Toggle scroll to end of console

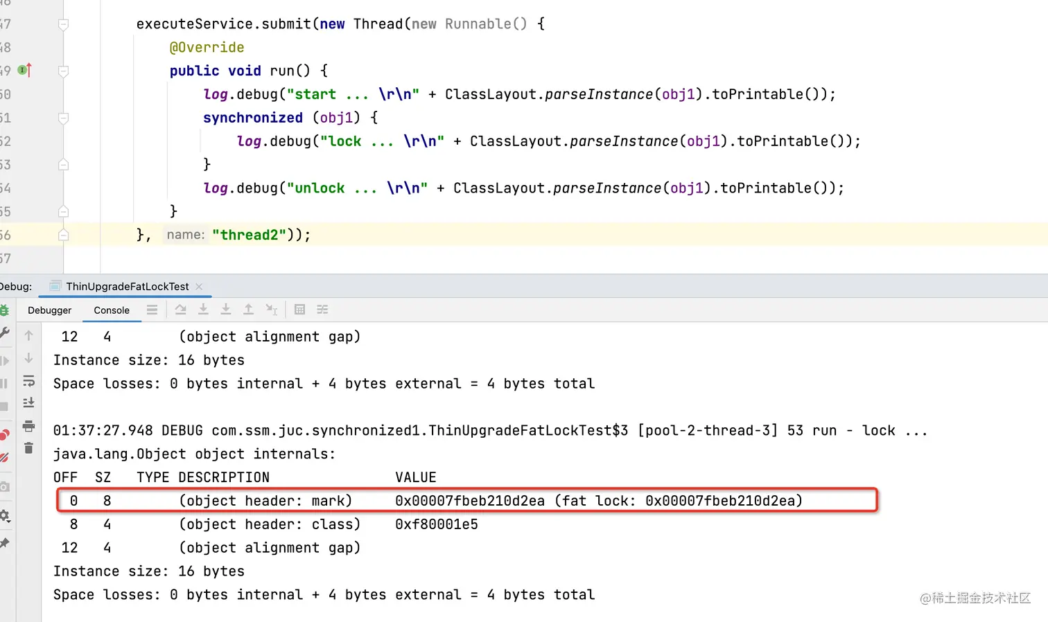click(x=28, y=402)
